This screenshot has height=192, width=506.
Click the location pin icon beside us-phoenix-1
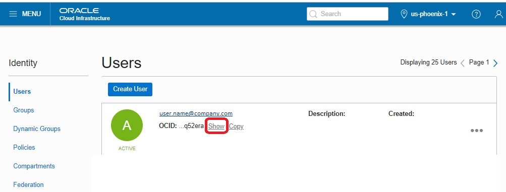click(404, 14)
